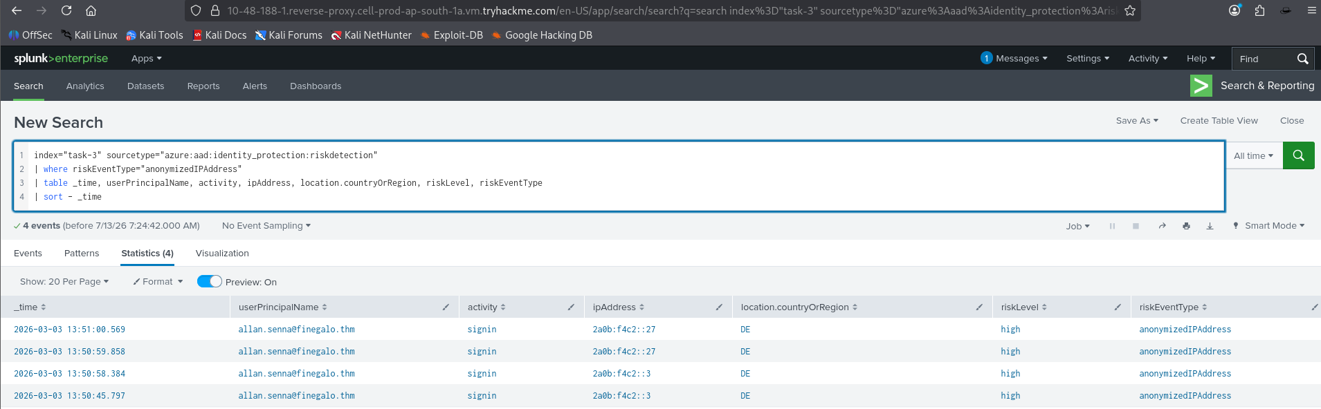This screenshot has width=1321, height=409.
Task: Click Create Table View button
Action: point(1219,120)
